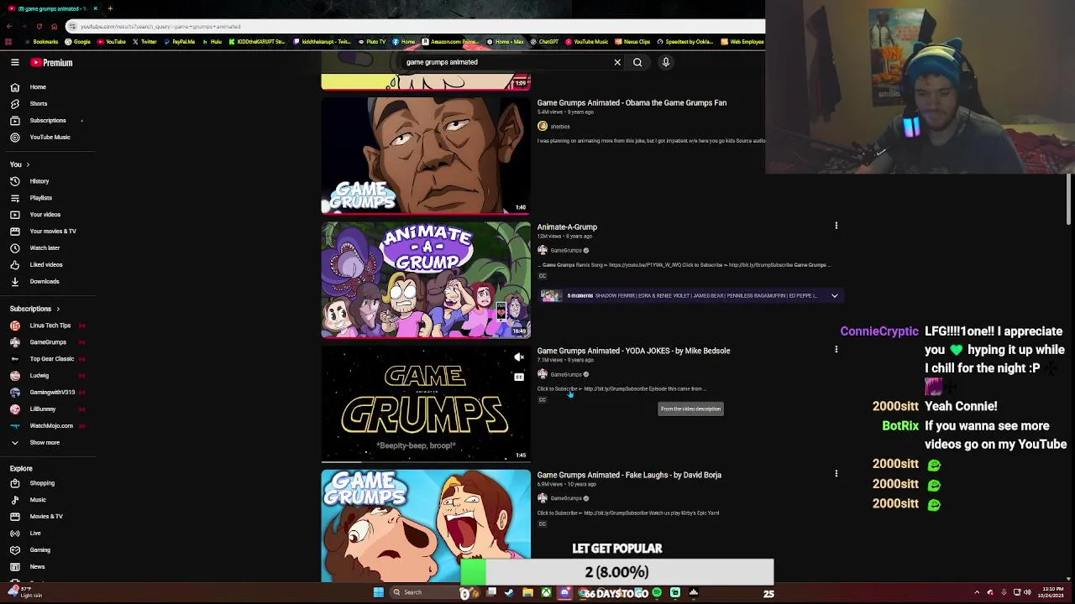The width and height of the screenshot is (1075, 604).
Task: Open 'Your videos' in the sidebar
Action: [45, 215]
